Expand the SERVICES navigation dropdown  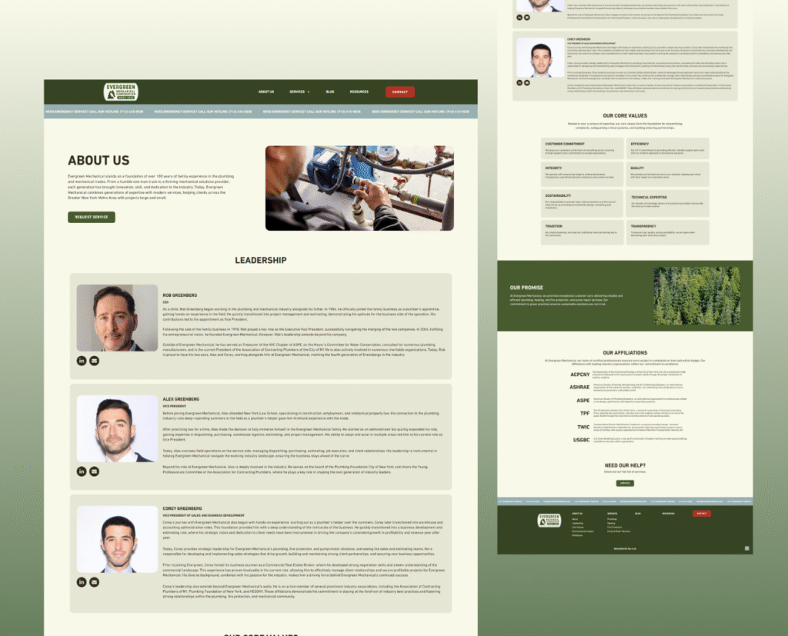299,91
